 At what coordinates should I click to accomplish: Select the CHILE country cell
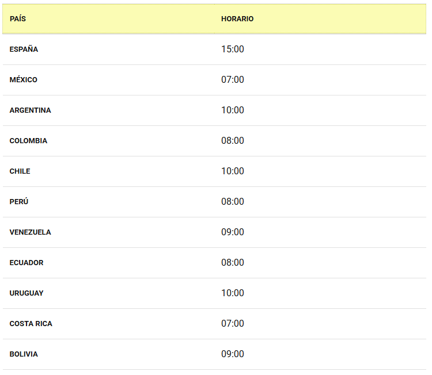20,171
